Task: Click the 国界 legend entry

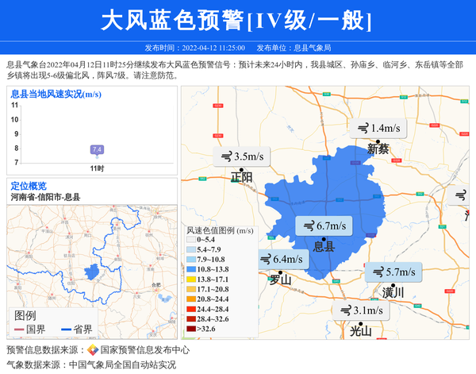Action: point(30,330)
